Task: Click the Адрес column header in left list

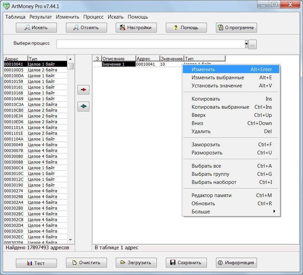Action: (16, 59)
